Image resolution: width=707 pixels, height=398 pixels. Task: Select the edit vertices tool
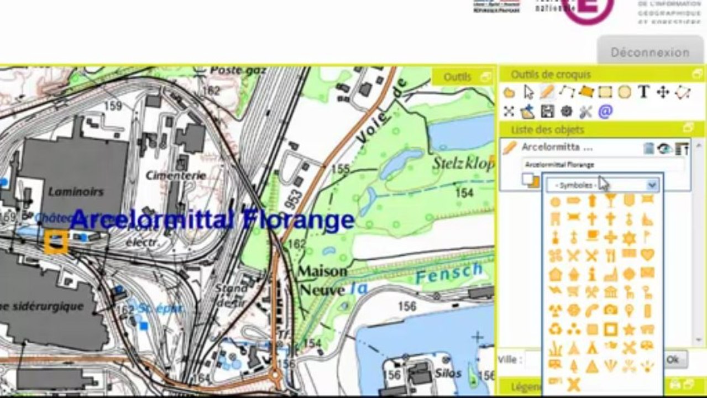(683, 92)
